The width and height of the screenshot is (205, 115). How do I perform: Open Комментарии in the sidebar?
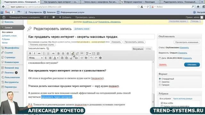click(x=12, y=62)
